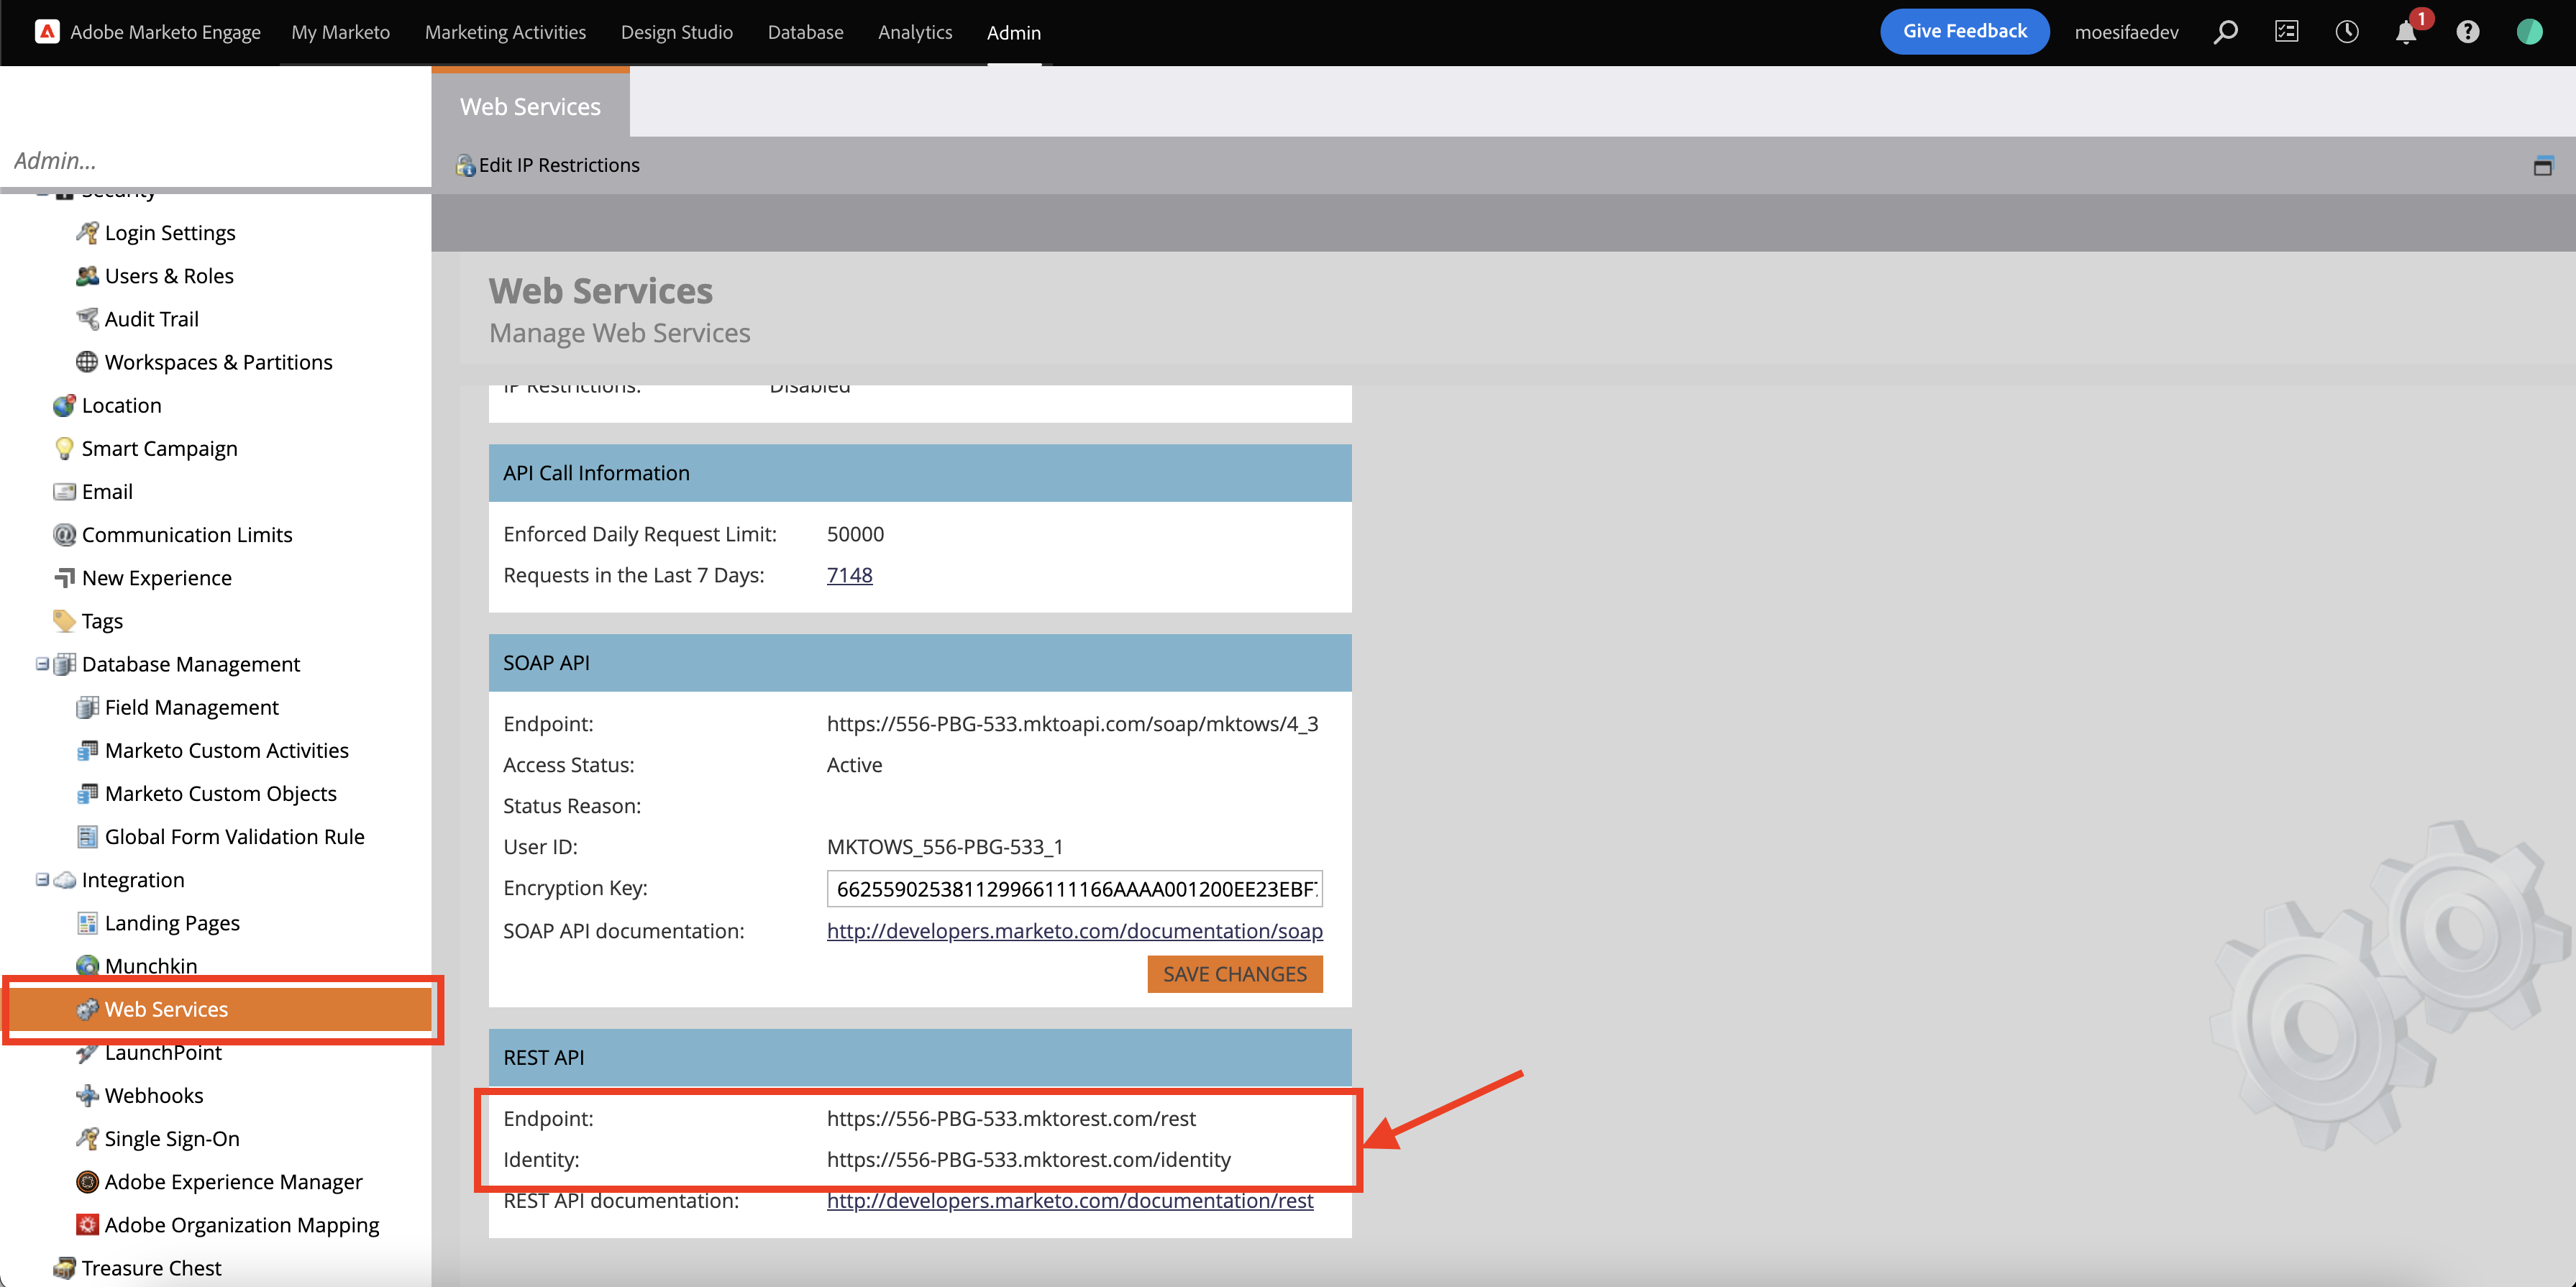Viewport: 2576px width, 1287px height.
Task: Click the help question mark icon
Action: (x=2467, y=32)
